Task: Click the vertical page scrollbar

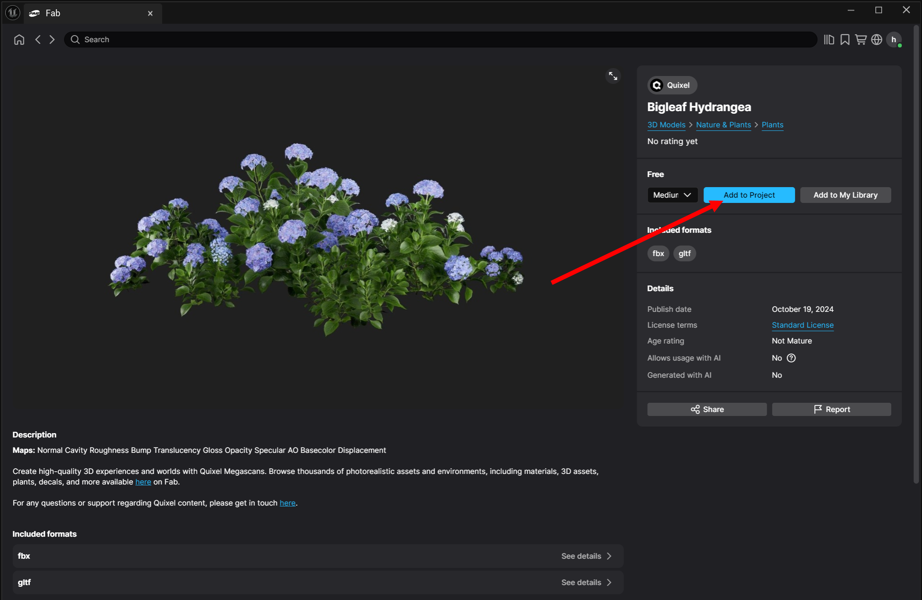Action: click(x=916, y=255)
